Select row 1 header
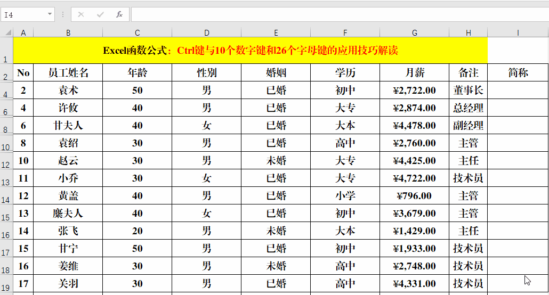Viewport: 549px width, 295px height. click(6, 51)
